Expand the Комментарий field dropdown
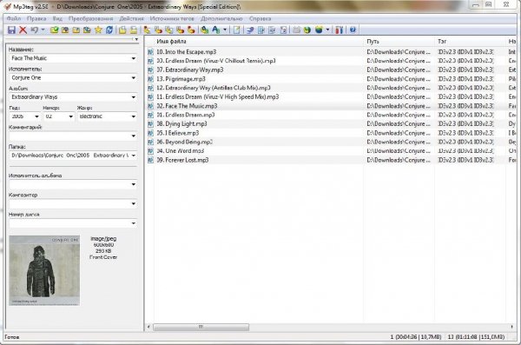The width and height of the screenshot is (521, 345). point(134,136)
